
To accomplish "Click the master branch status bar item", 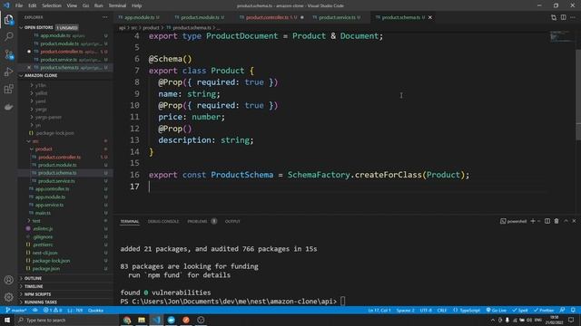I will 16,310.
